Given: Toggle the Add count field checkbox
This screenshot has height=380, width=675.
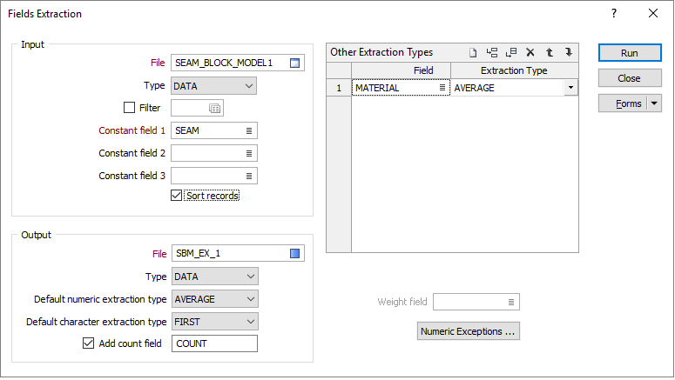Looking at the screenshot, I should pos(88,343).
